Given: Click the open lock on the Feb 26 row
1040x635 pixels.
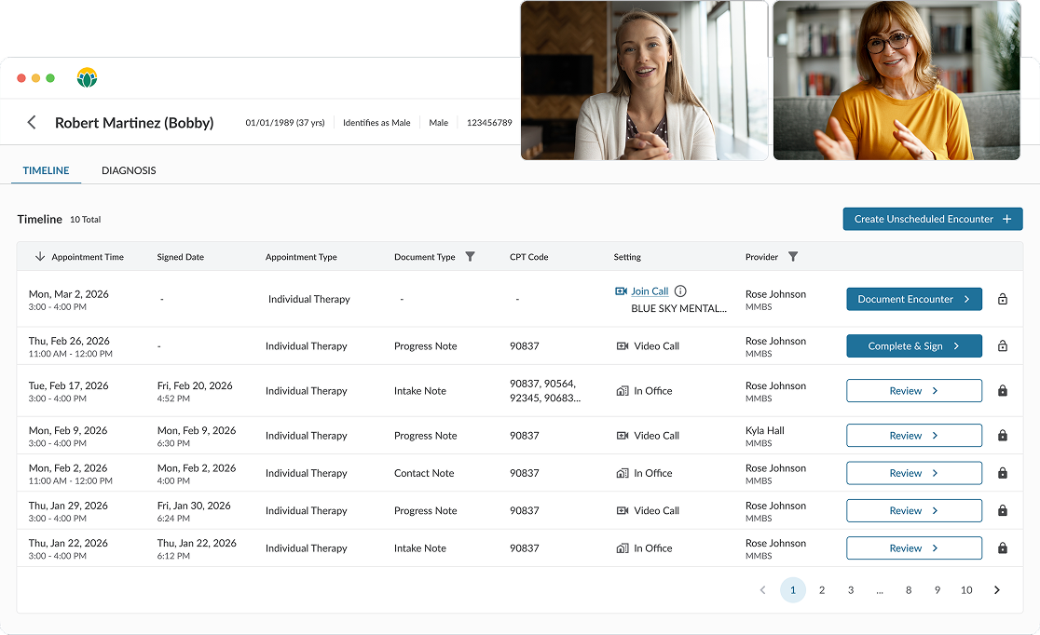Looking at the screenshot, I should pos(1003,346).
